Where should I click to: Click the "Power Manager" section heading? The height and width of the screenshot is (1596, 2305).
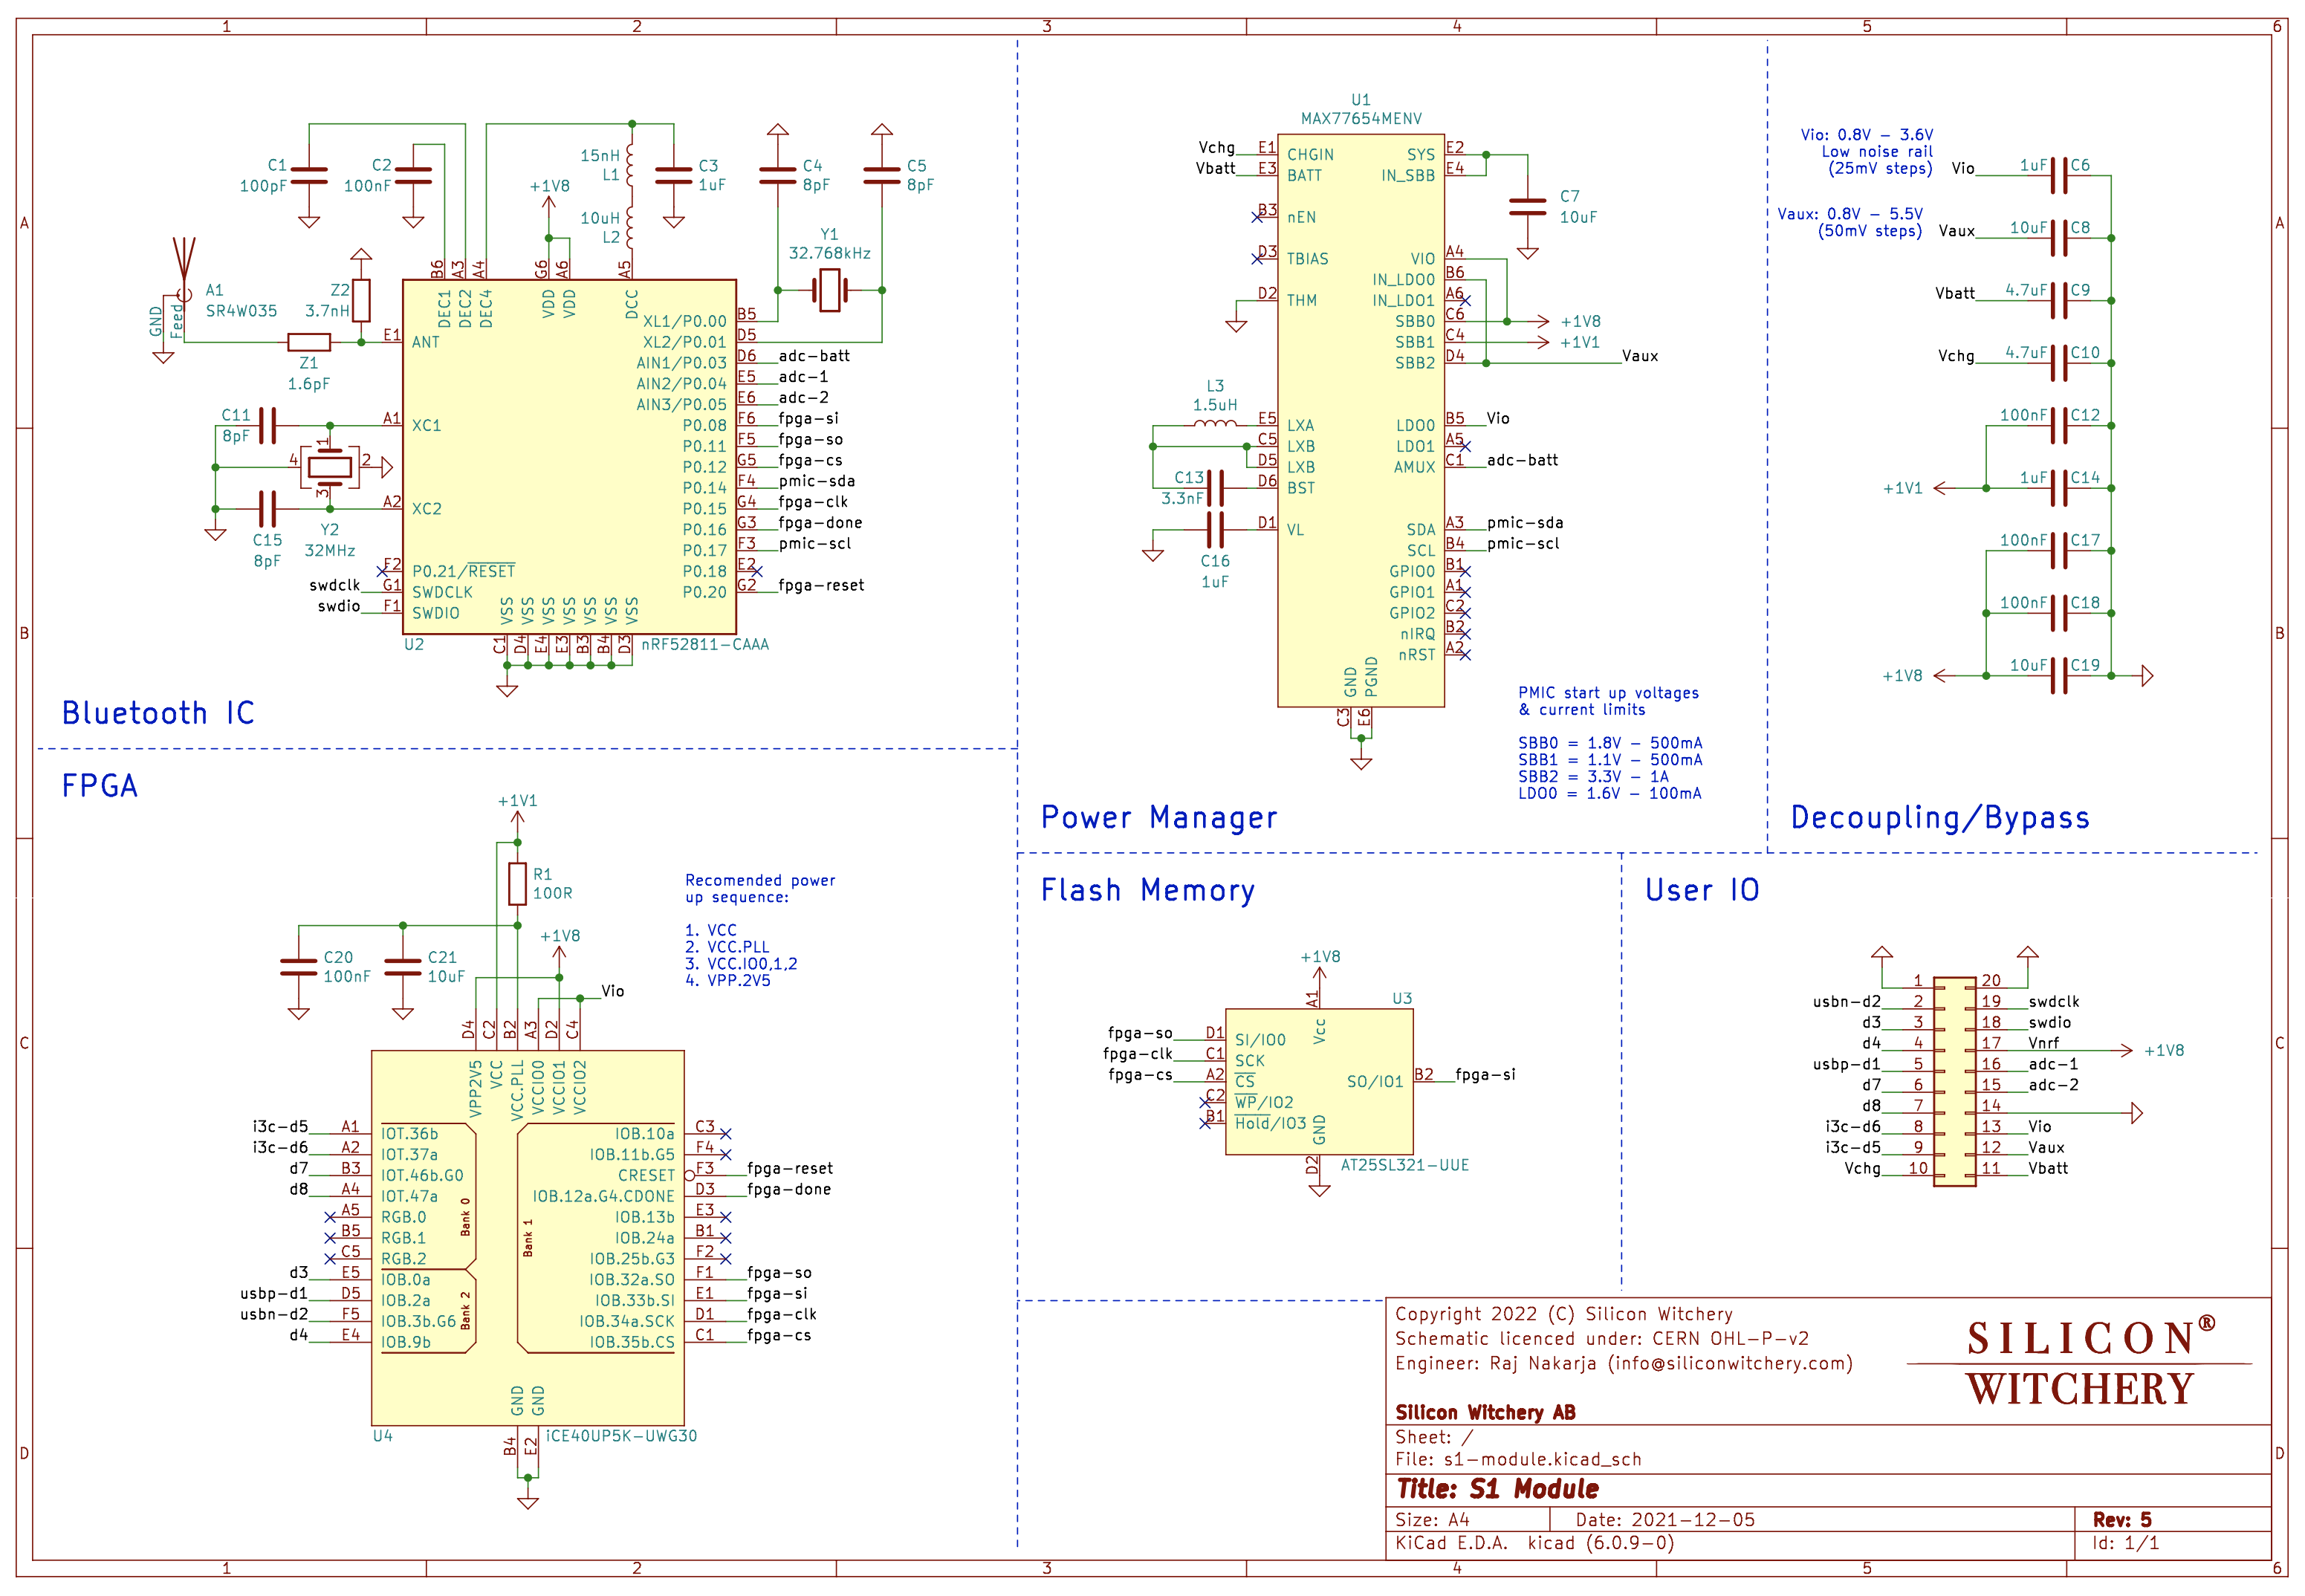1159,818
